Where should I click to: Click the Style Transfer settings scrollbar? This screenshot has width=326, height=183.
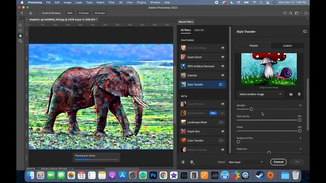[x=308, y=105]
